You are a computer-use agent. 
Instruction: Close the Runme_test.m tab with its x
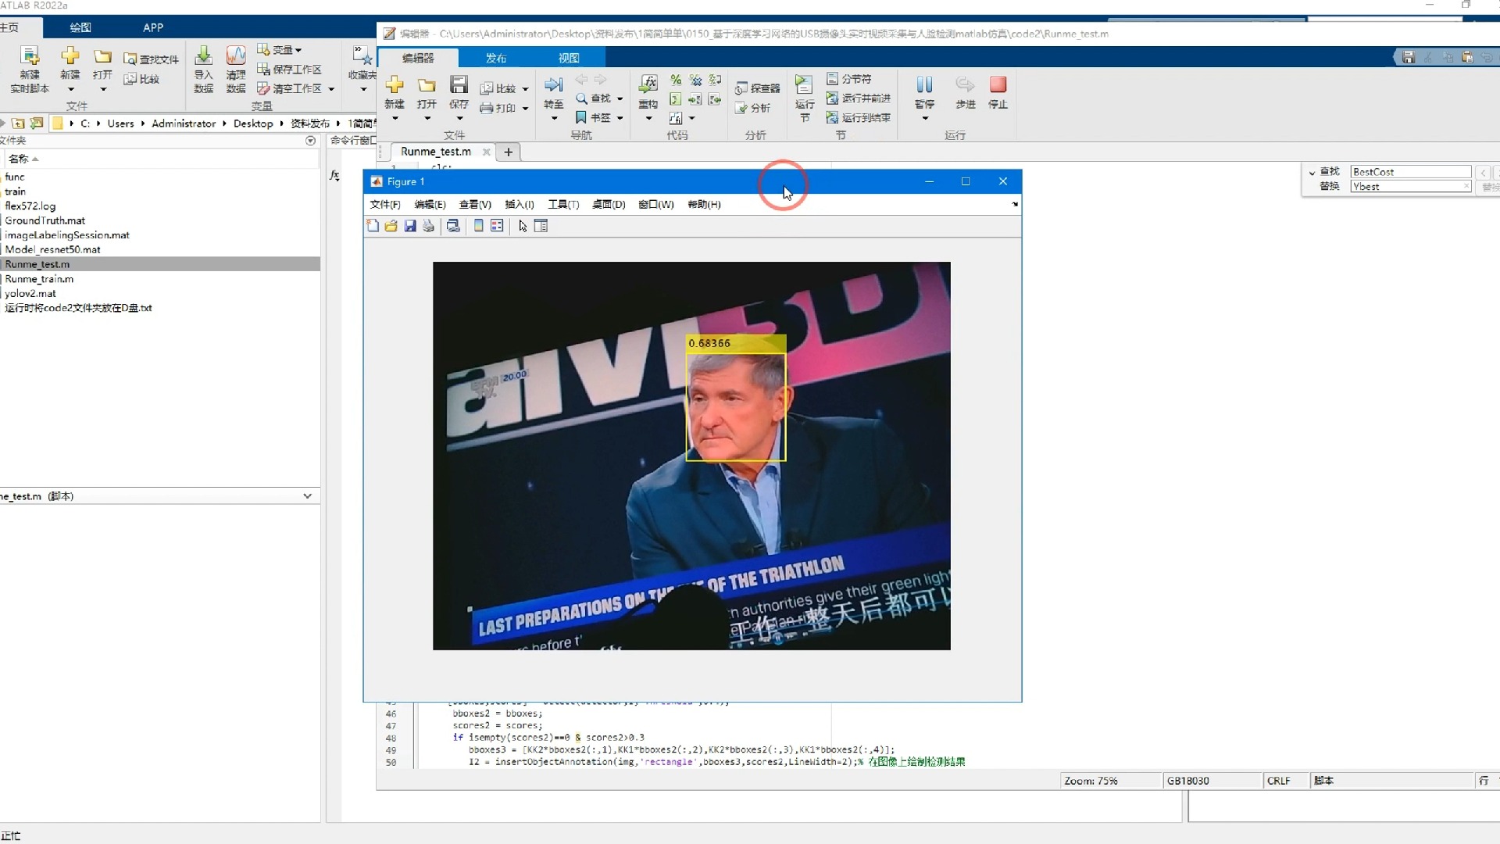coord(486,152)
